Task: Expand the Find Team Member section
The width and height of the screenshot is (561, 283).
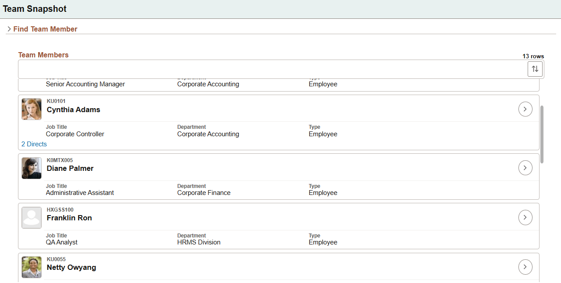Action: 42,29
